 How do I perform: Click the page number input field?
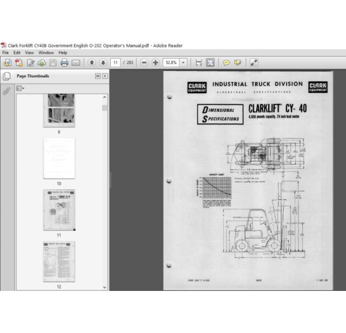point(116,62)
